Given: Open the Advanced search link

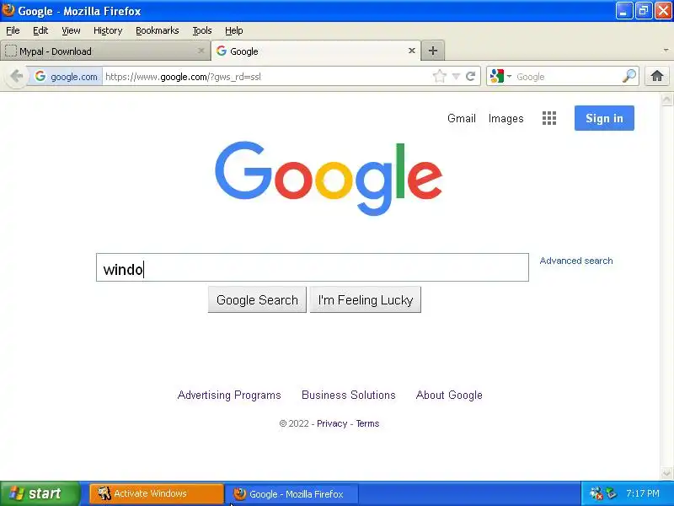Looking at the screenshot, I should (x=576, y=261).
